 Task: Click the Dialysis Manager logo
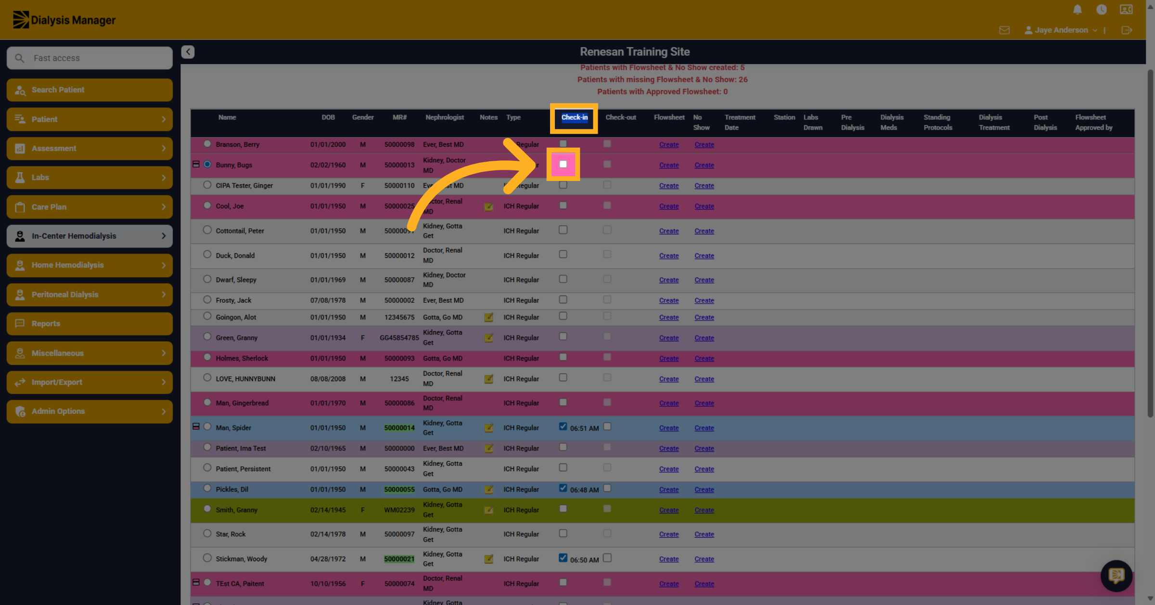point(64,20)
